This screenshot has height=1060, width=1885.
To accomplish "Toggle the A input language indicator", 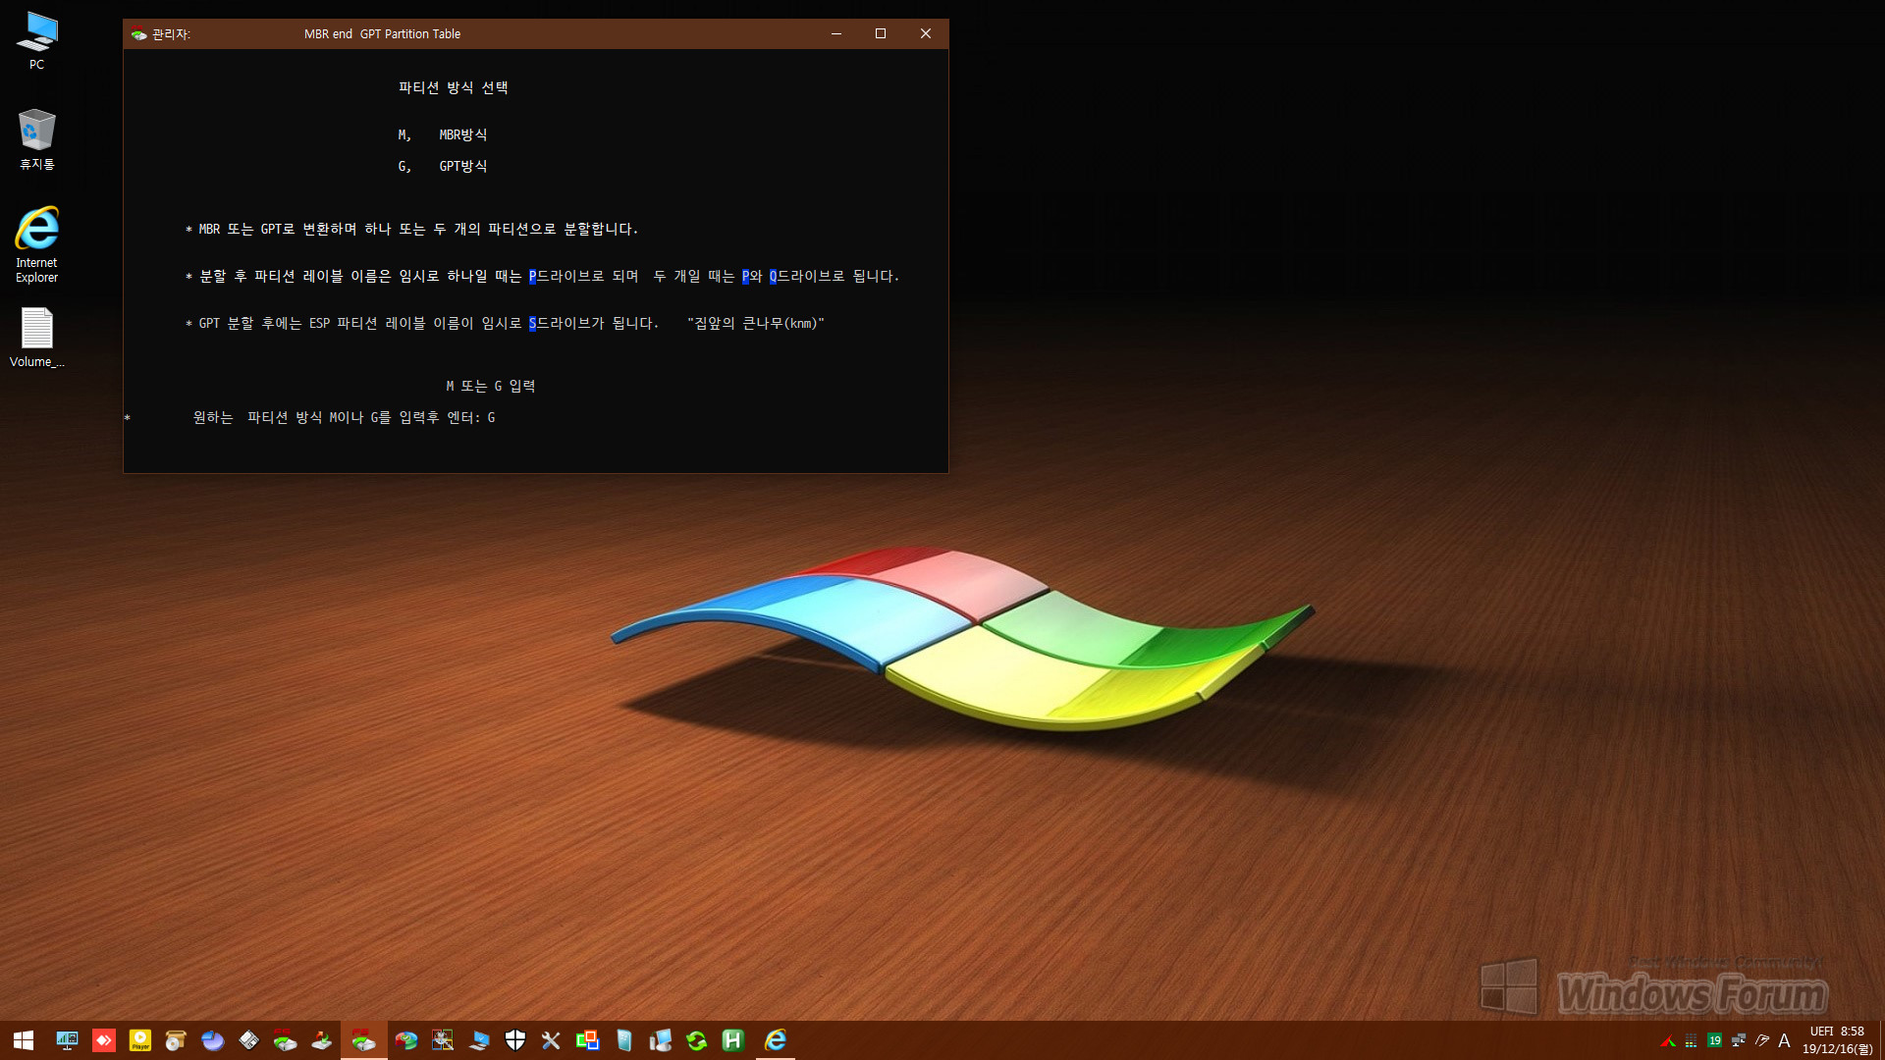I will click(1785, 1040).
